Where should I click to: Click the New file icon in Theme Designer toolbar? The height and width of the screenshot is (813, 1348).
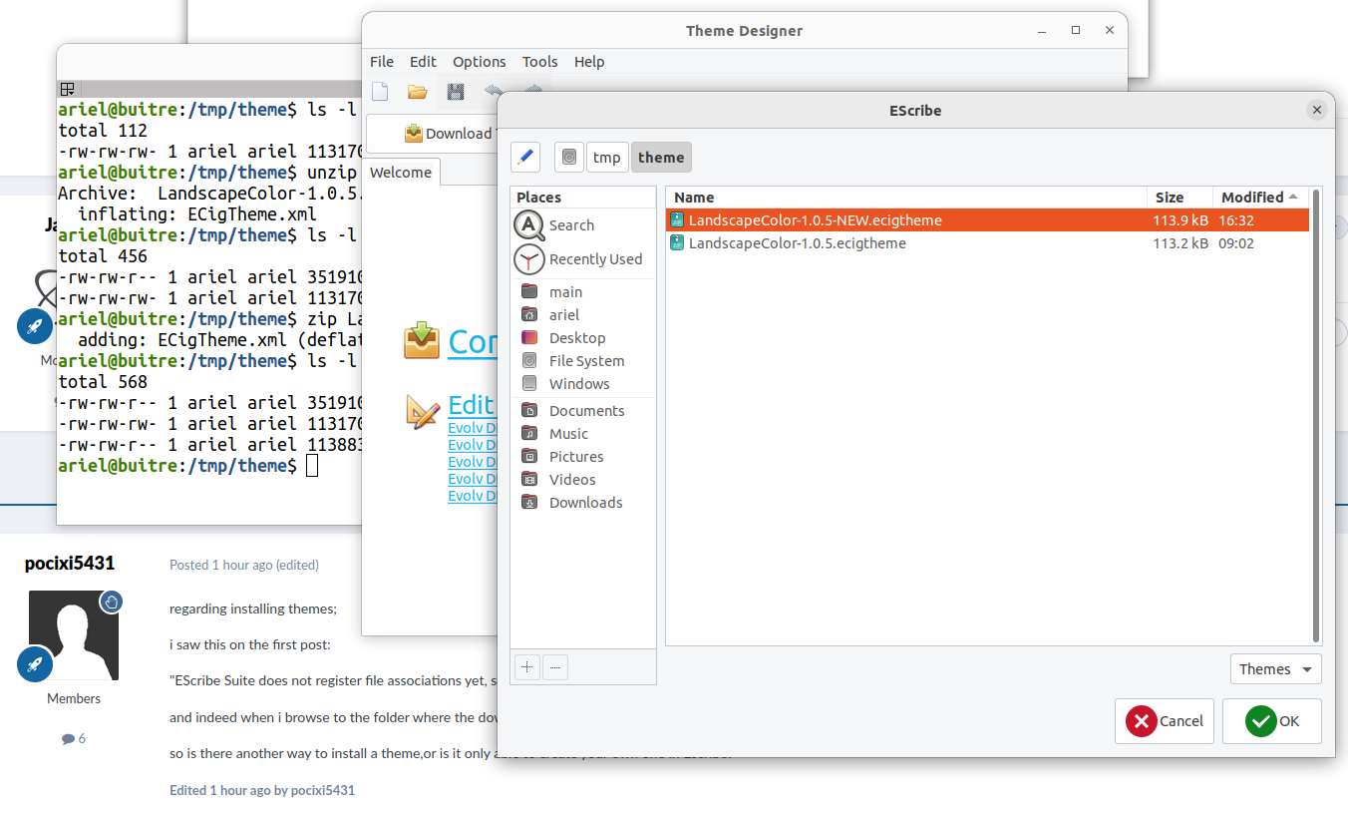pos(380,93)
